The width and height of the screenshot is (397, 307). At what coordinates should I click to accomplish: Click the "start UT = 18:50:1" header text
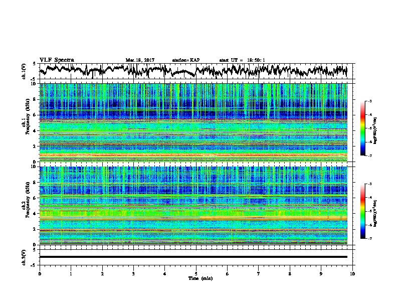[x=242, y=60]
